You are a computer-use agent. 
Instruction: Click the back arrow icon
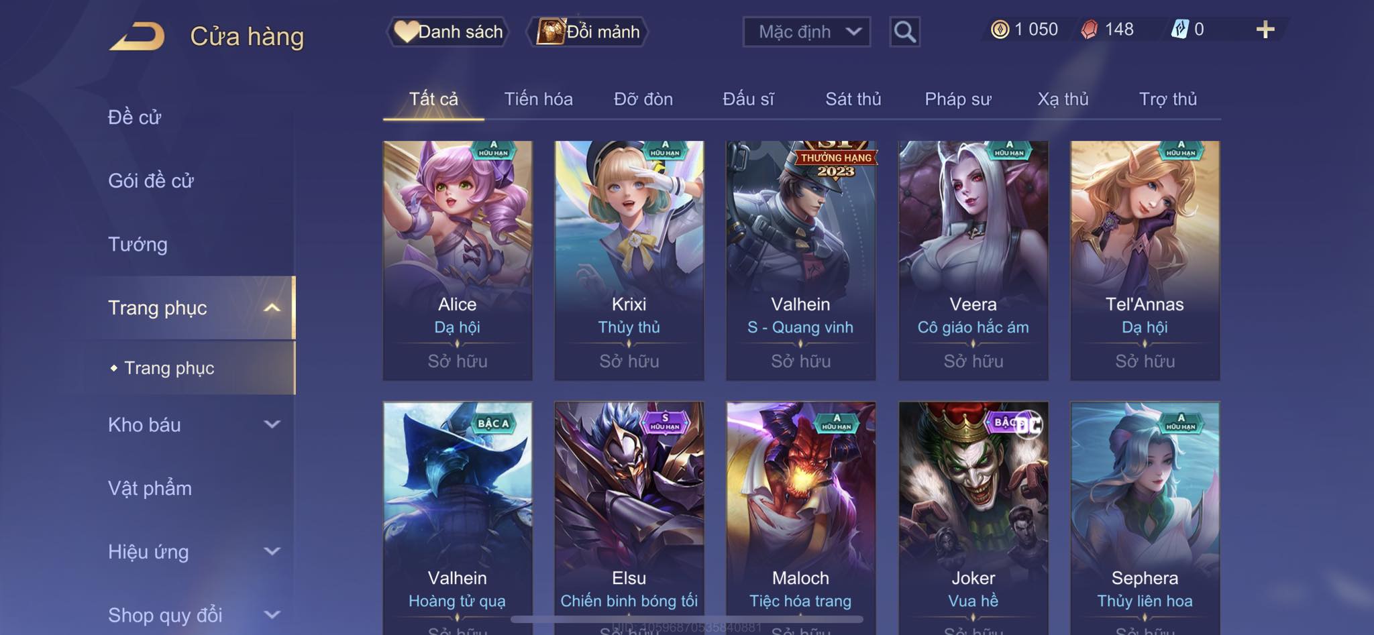[x=137, y=36]
